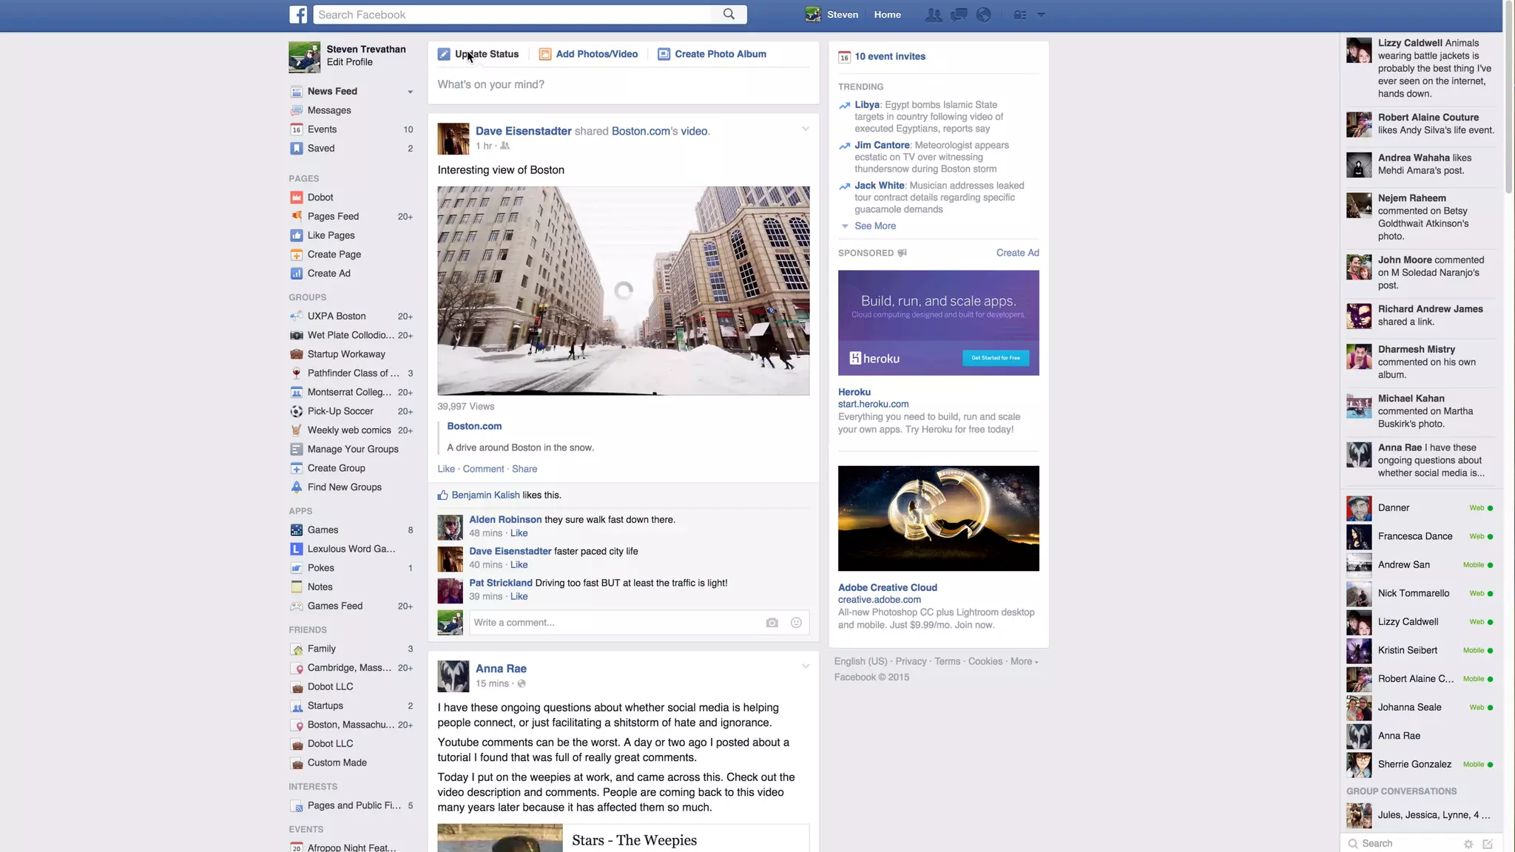
Task: Expand See More trending topics
Action: [874, 226]
